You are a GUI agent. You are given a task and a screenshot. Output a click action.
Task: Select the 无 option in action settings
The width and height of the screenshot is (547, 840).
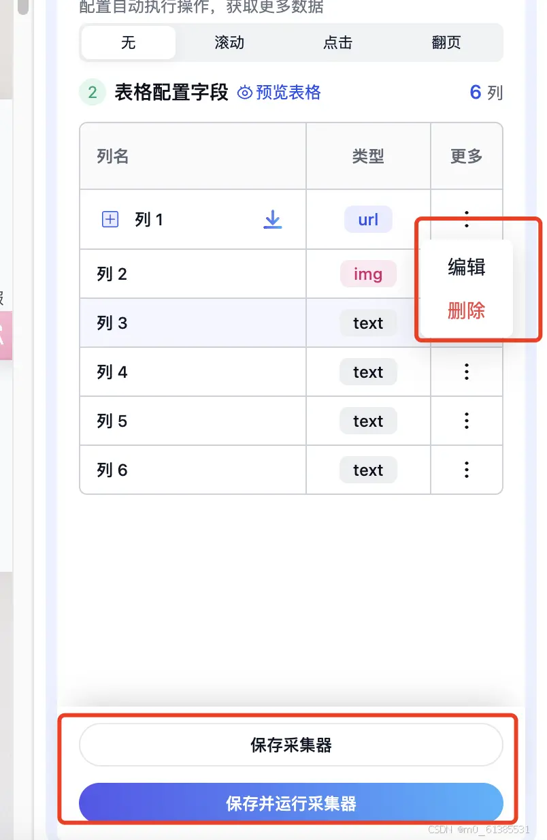point(127,42)
